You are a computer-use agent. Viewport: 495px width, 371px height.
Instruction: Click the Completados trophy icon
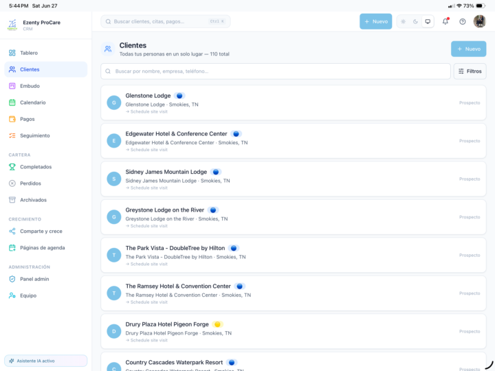click(12, 167)
